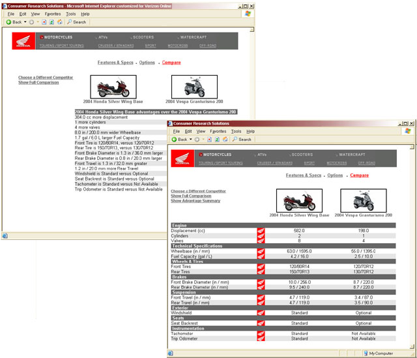Click WATERCRAFT nav in rear window

(x=193, y=37)
